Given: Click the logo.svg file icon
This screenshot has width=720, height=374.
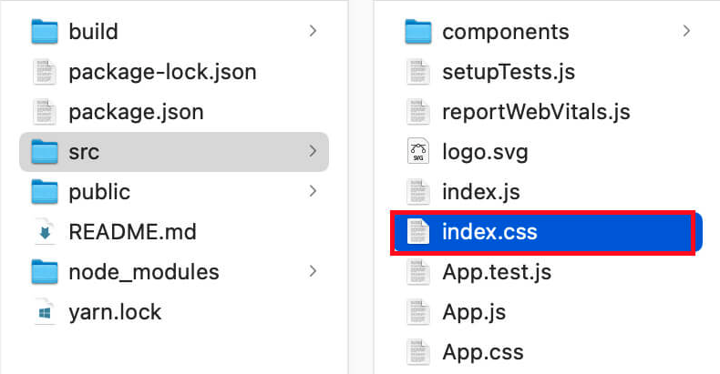Looking at the screenshot, I should pos(417,151).
